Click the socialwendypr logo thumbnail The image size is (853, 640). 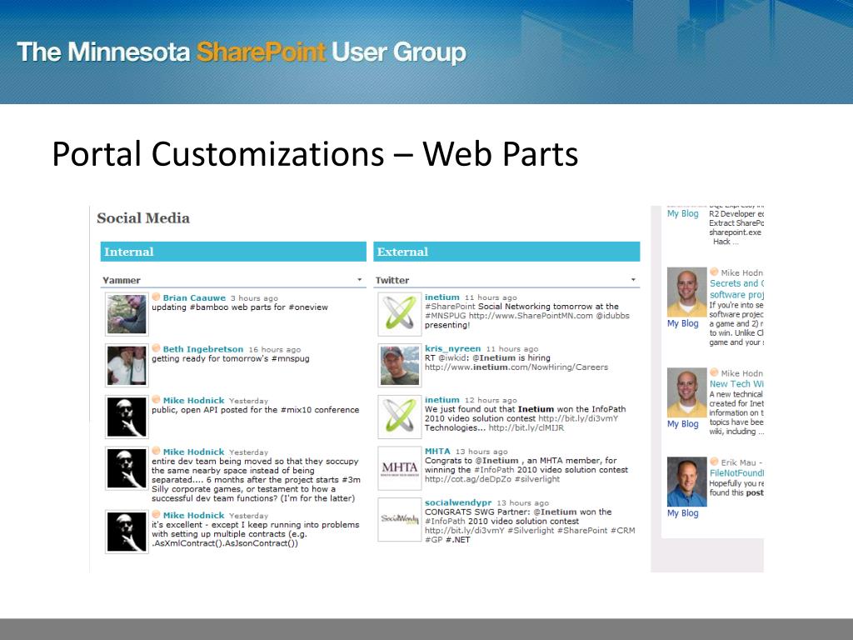[x=400, y=520]
